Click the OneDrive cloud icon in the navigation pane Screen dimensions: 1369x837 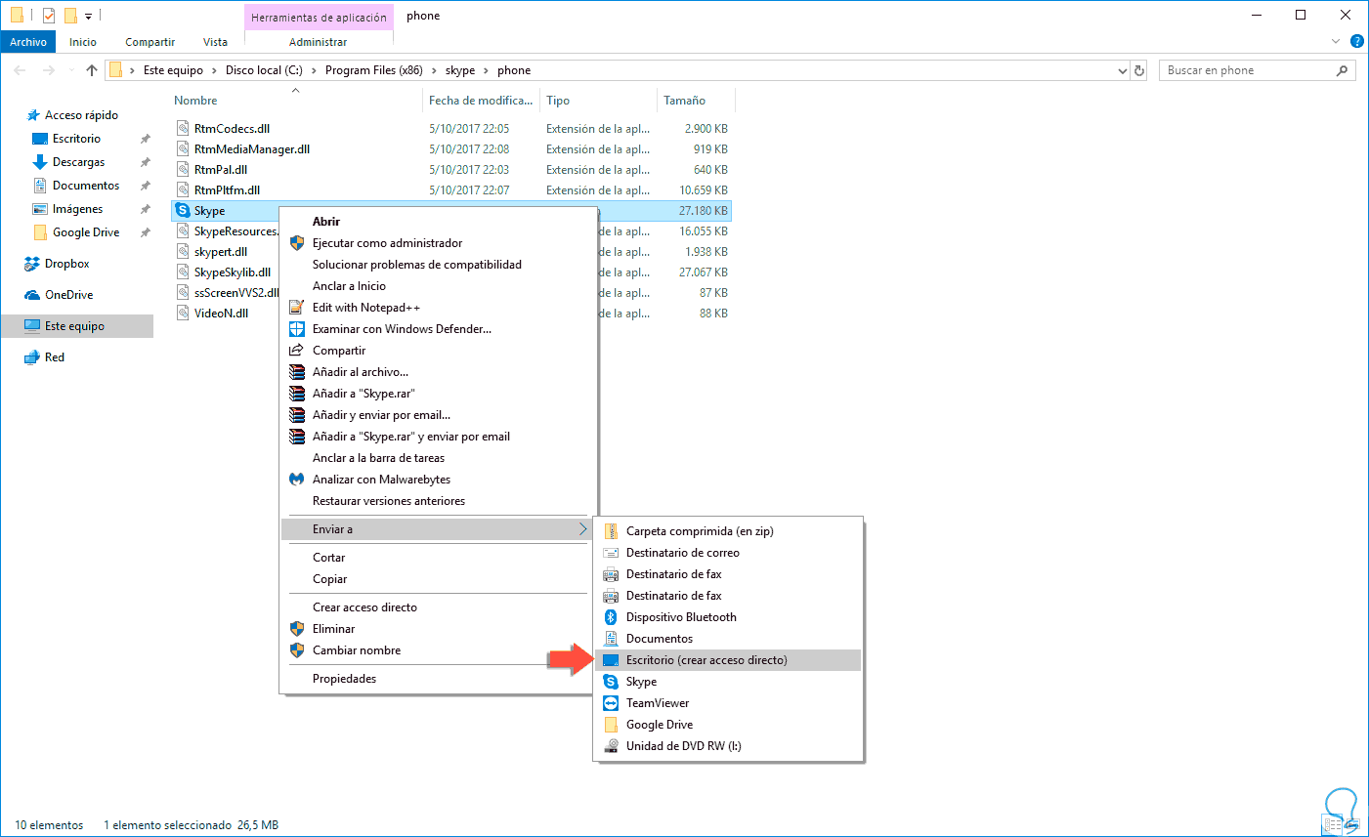(32, 295)
